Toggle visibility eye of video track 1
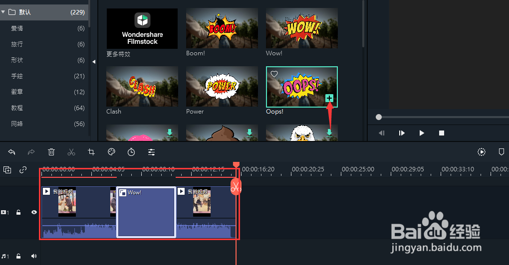509x265 pixels. (34, 212)
